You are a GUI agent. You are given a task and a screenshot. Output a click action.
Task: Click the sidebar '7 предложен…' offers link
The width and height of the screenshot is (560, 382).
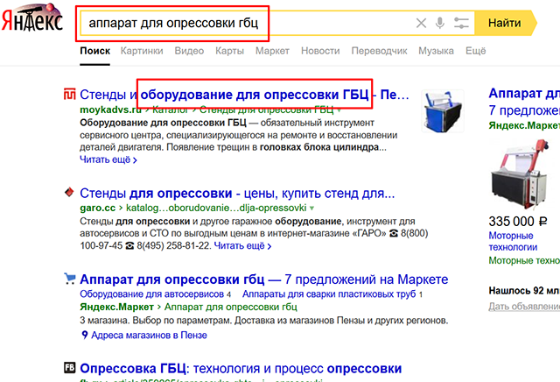pyautogui.click(x=524, y=110)
